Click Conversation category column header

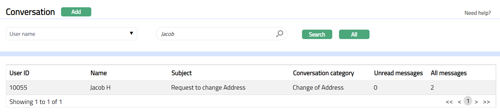coord(323,73)
